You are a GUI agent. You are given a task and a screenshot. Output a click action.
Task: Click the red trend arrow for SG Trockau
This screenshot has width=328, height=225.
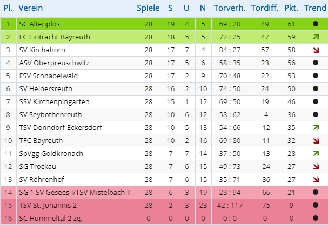pyautogui.click(x=315, y=167)
